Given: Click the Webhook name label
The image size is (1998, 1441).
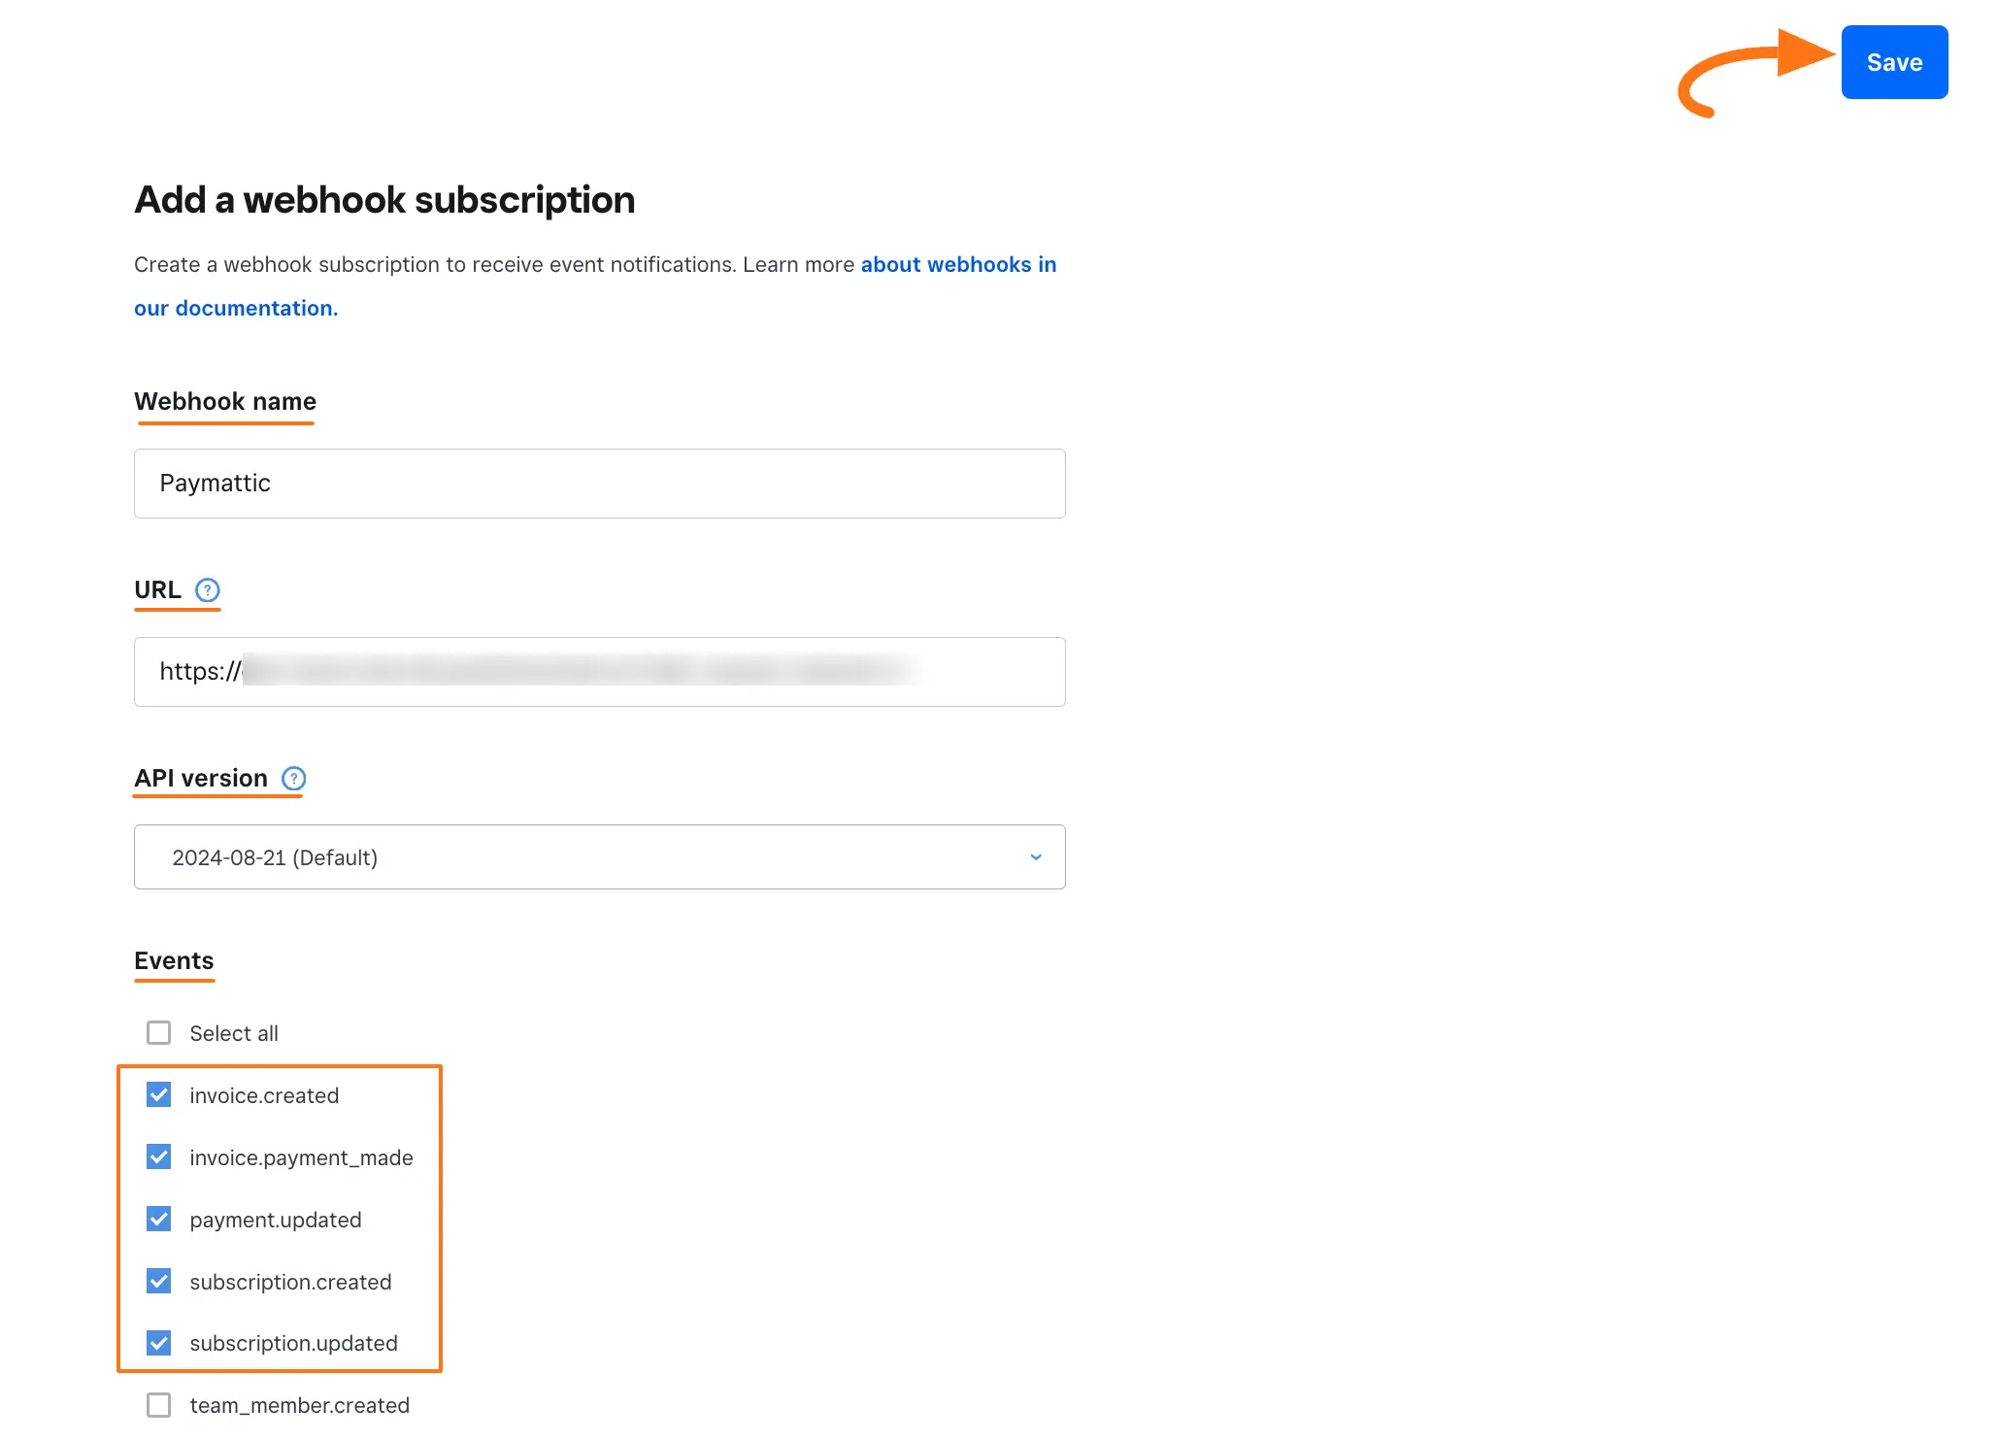Looking at the screenshot, I should tap(224, 401).
